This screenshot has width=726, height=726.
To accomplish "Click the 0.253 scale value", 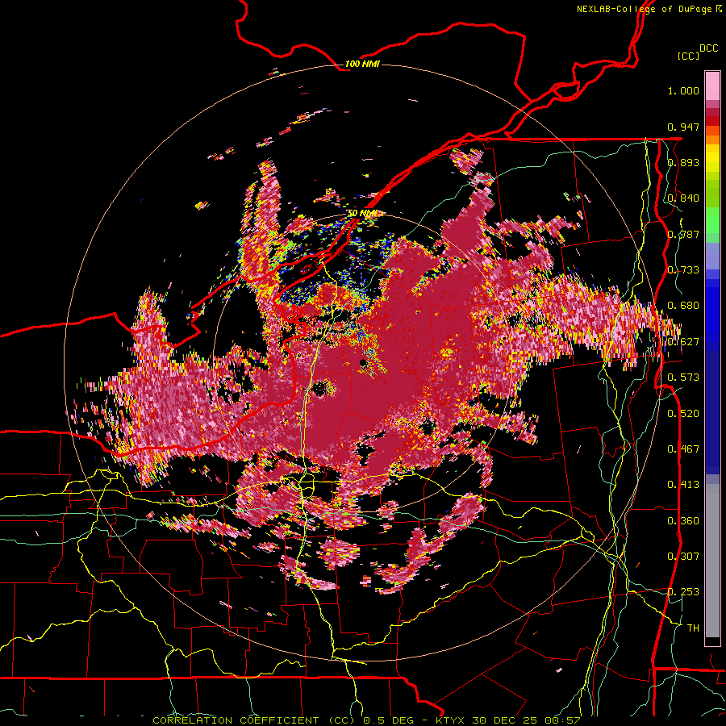I will (x=683, y=592).
